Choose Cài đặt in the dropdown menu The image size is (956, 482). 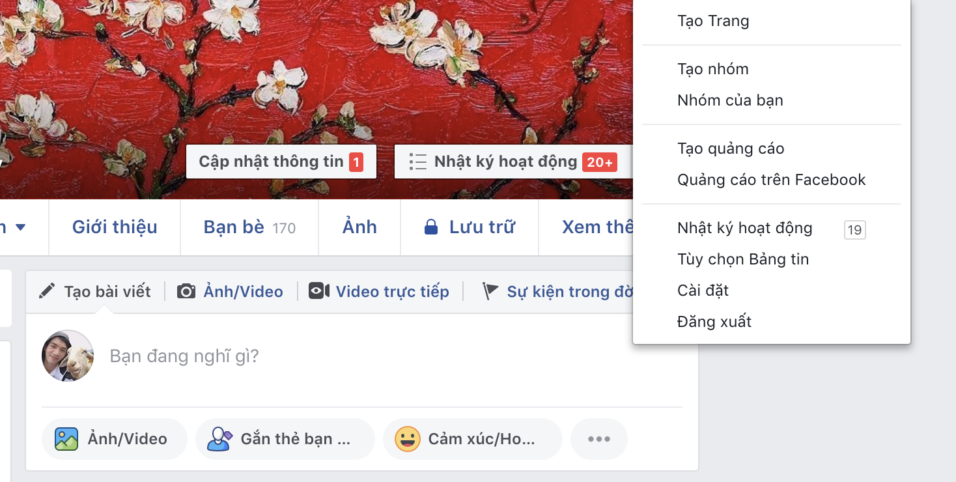(x=703, y=291)
